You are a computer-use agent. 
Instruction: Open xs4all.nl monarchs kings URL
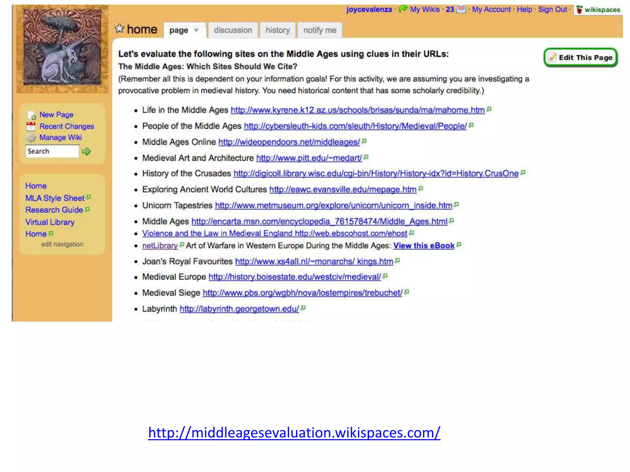click(x=314, y=262)
